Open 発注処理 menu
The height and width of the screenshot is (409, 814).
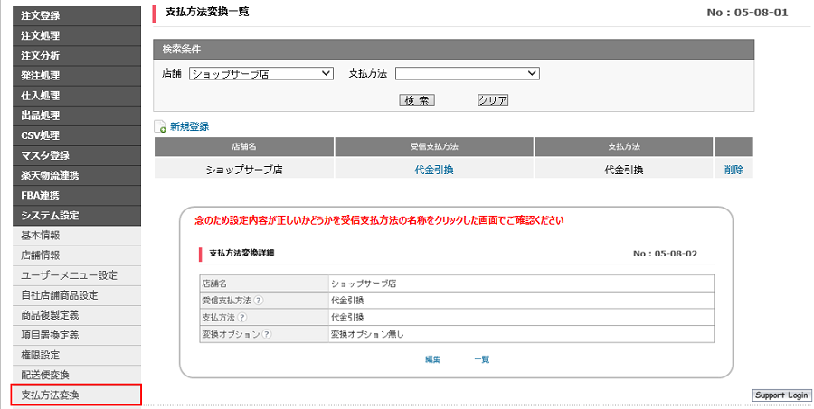(77, 76)
